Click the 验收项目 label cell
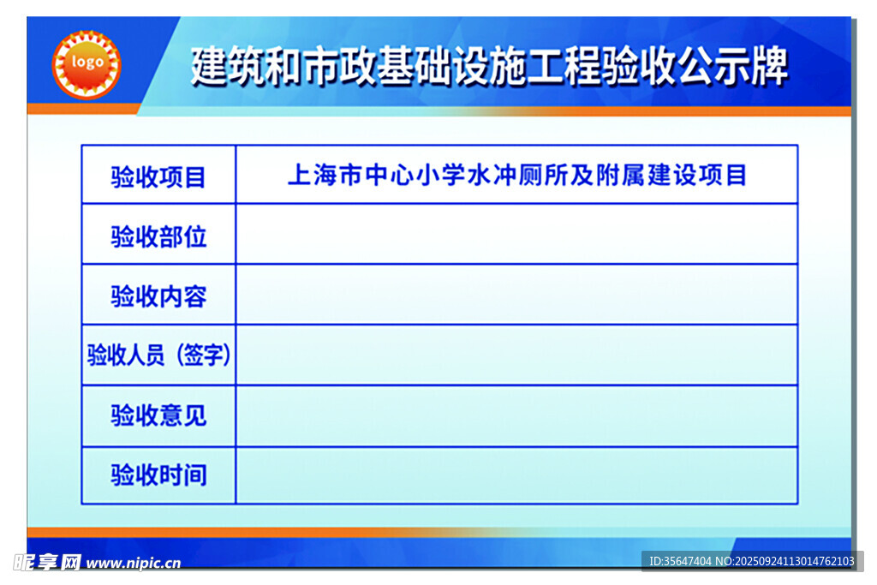 (158, 176)
